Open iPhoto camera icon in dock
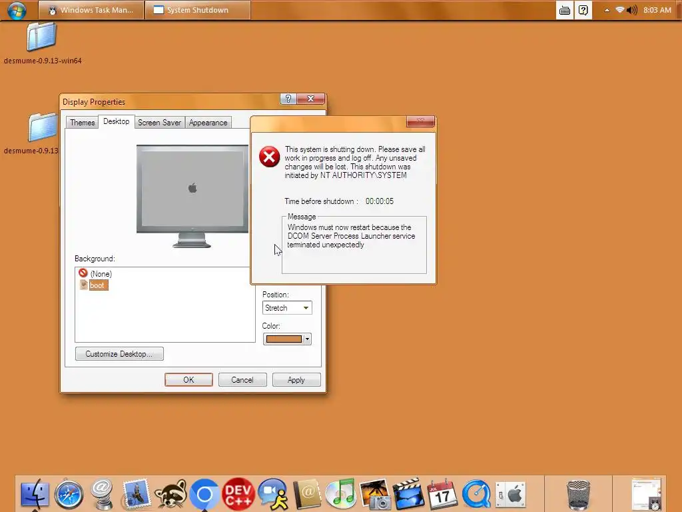Viewport: 682px width, 512px height. 375,495
